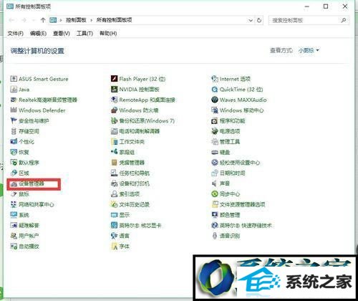Open the 任务栏和导航 link
This screenshot has height=301, width=358.
(x=135, y=173)
